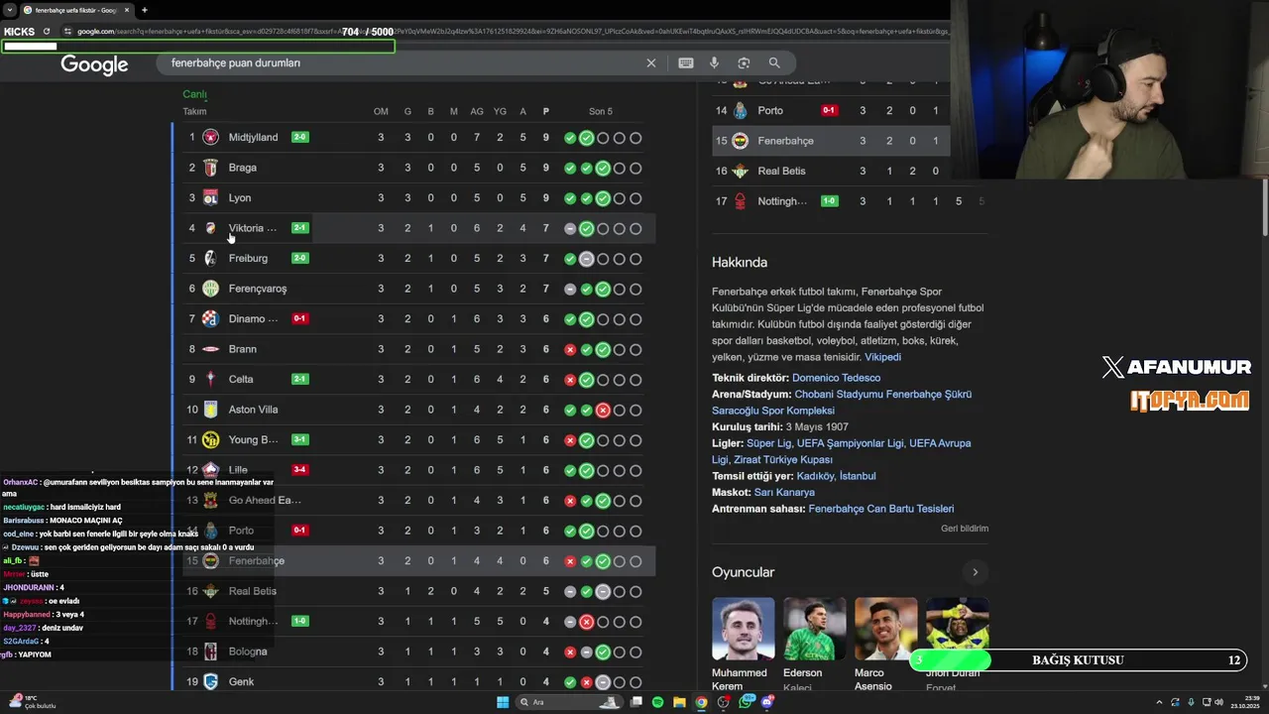This screenshot has height=714, width=1269.
Task: Open Lyon team crest in standings
Action: (x=210, y=197)
